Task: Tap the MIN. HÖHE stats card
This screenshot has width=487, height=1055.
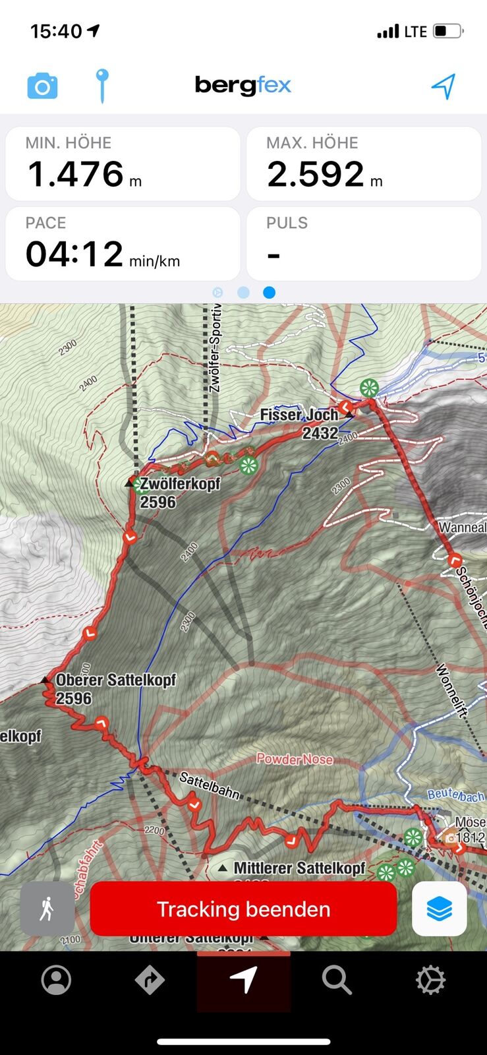Action: pyautogui.click(x=123, y=164)
